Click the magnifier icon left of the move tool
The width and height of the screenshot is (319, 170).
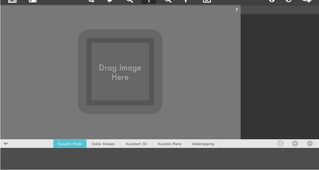point(130,1)
